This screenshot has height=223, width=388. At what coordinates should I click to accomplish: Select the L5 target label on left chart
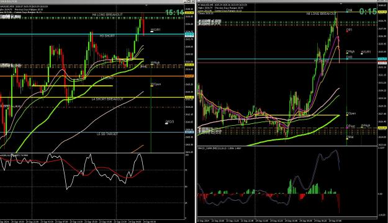tap(107, 134)
